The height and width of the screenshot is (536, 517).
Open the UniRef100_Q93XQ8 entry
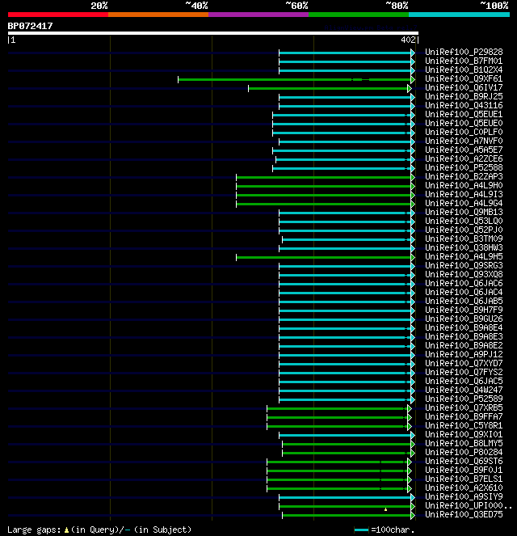464,274
